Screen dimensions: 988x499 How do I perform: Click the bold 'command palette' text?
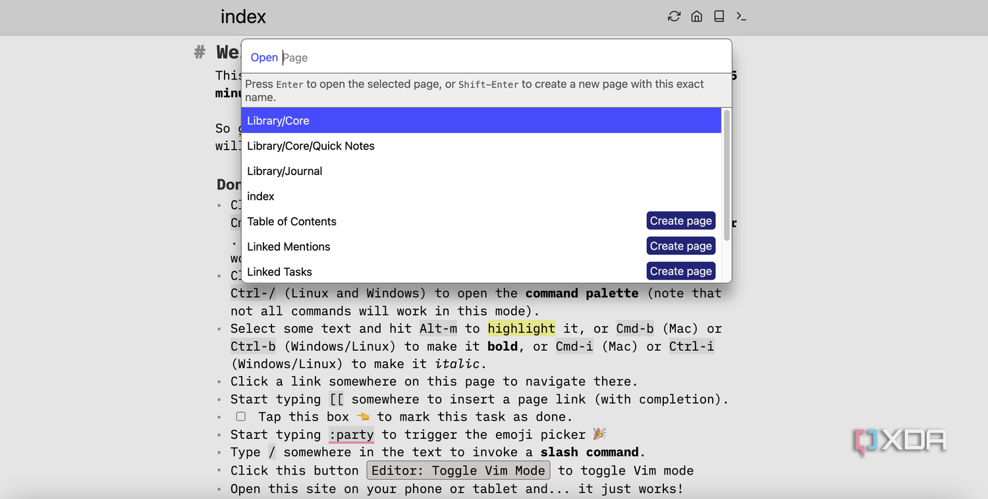click(x=582, y=293)
